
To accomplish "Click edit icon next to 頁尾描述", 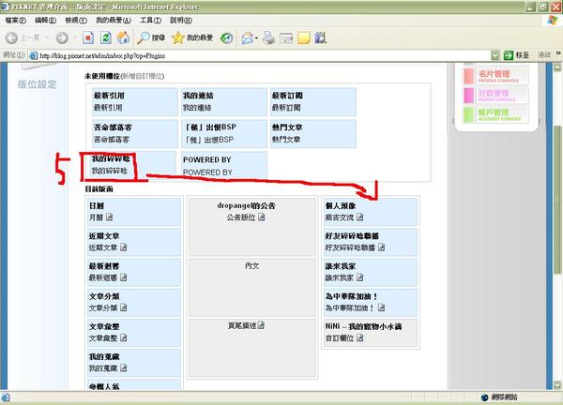I will pyautogui.click(x=261, y=325).
